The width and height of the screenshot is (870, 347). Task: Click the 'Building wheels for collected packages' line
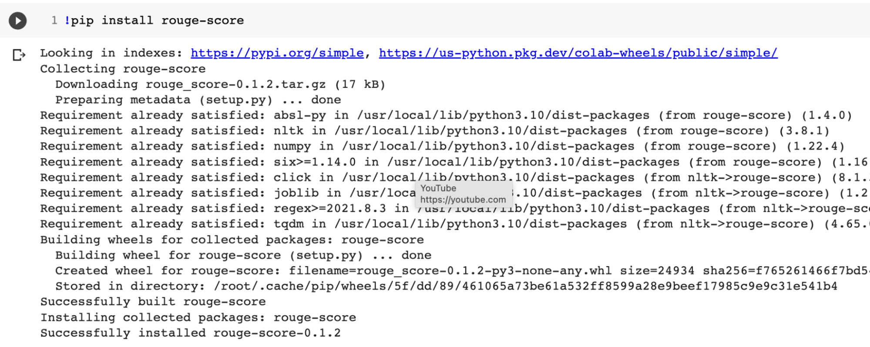pyautogui.click(x=232, y=240)
